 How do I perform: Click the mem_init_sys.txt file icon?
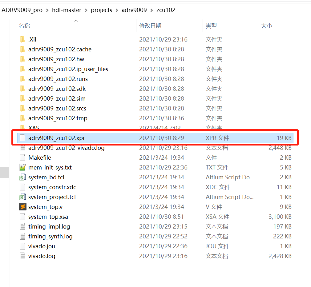click(x=22, y=167)
